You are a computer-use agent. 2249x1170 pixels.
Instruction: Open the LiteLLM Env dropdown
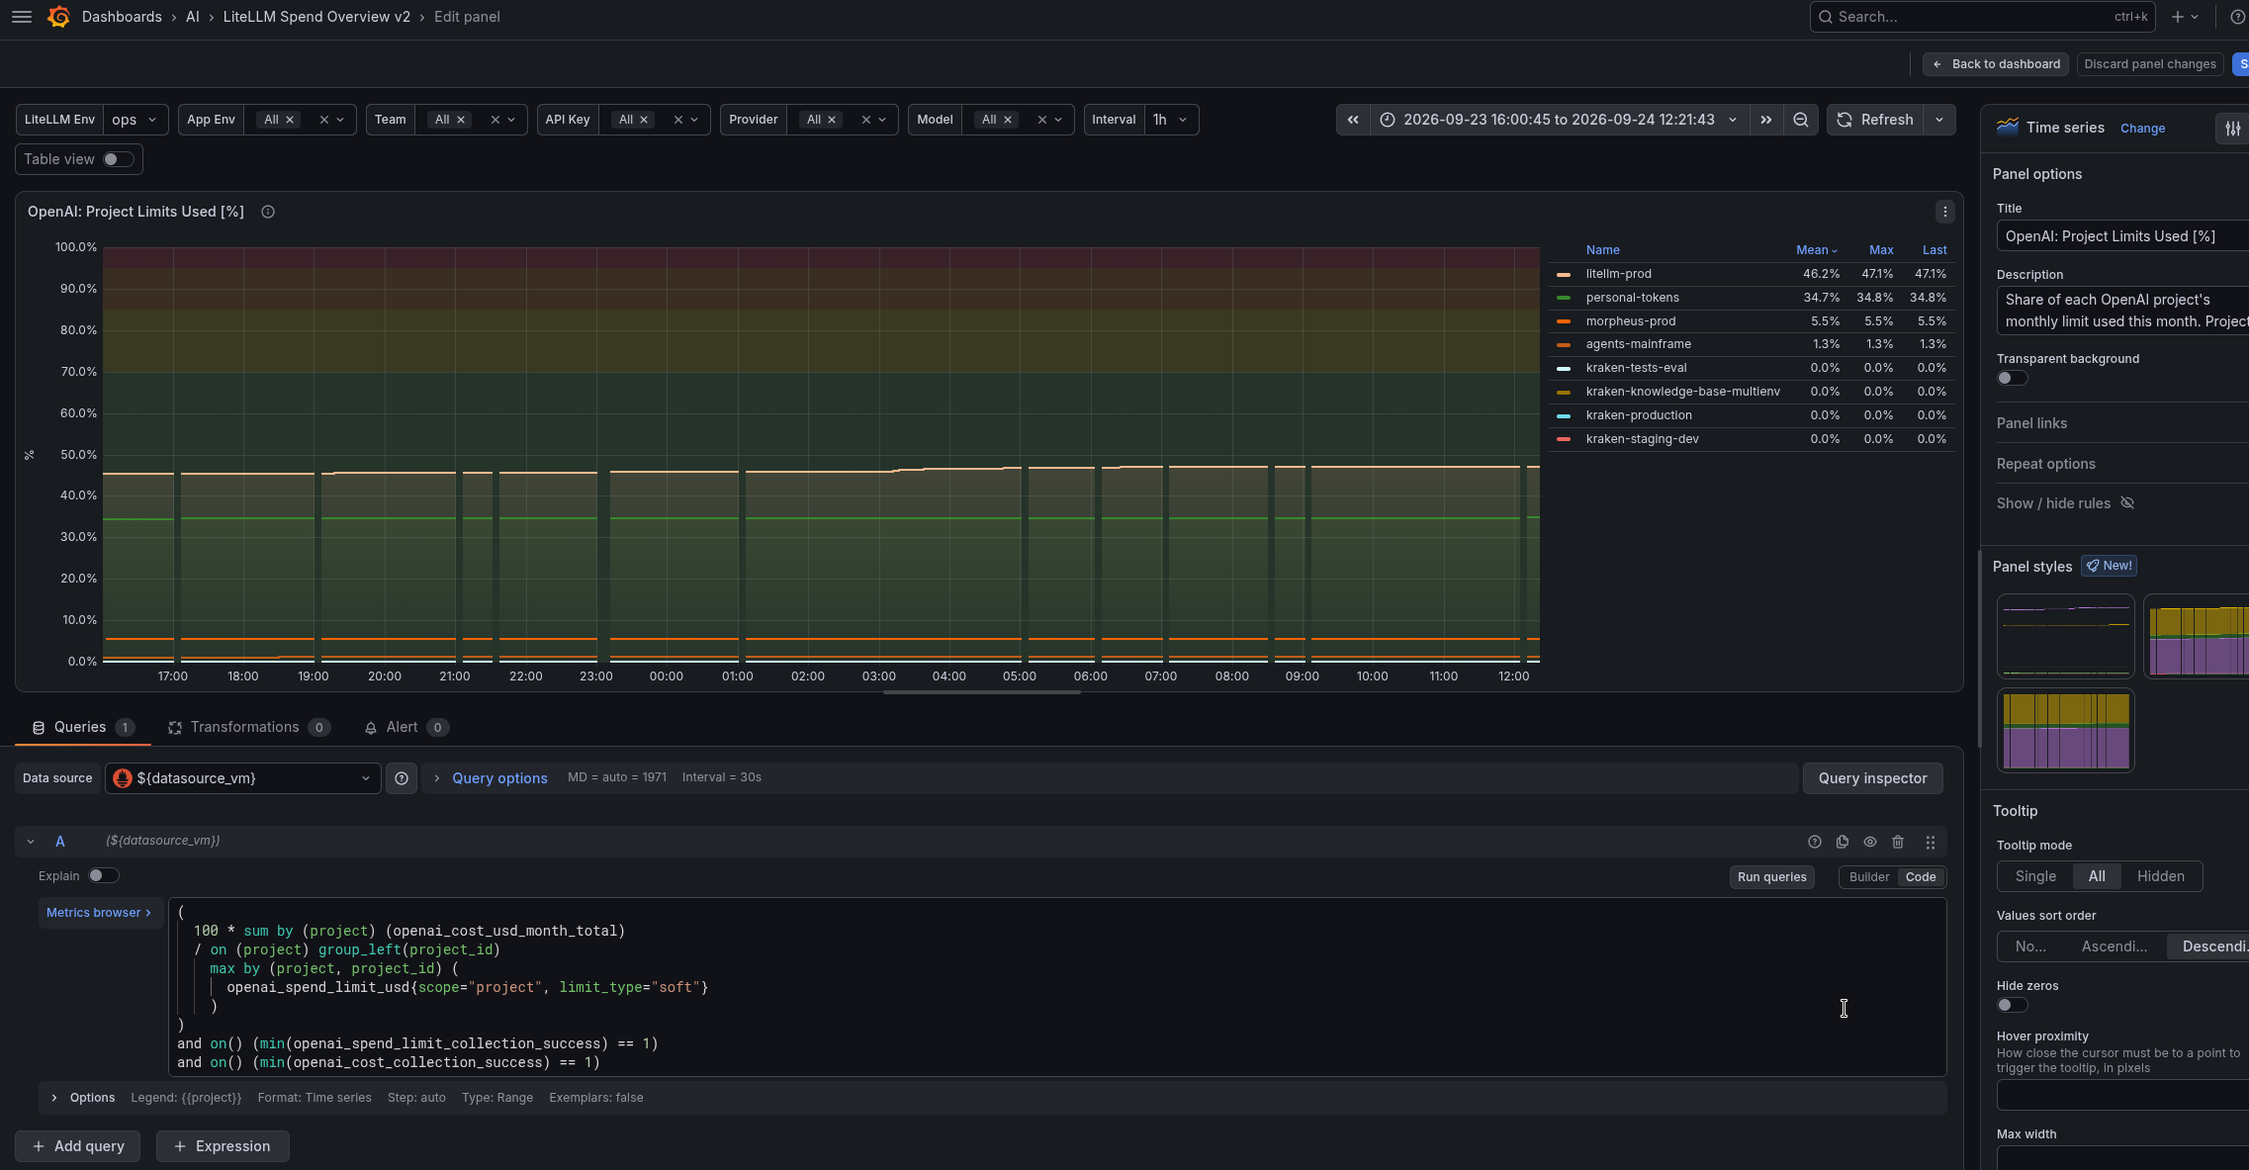tap(136, 120)
